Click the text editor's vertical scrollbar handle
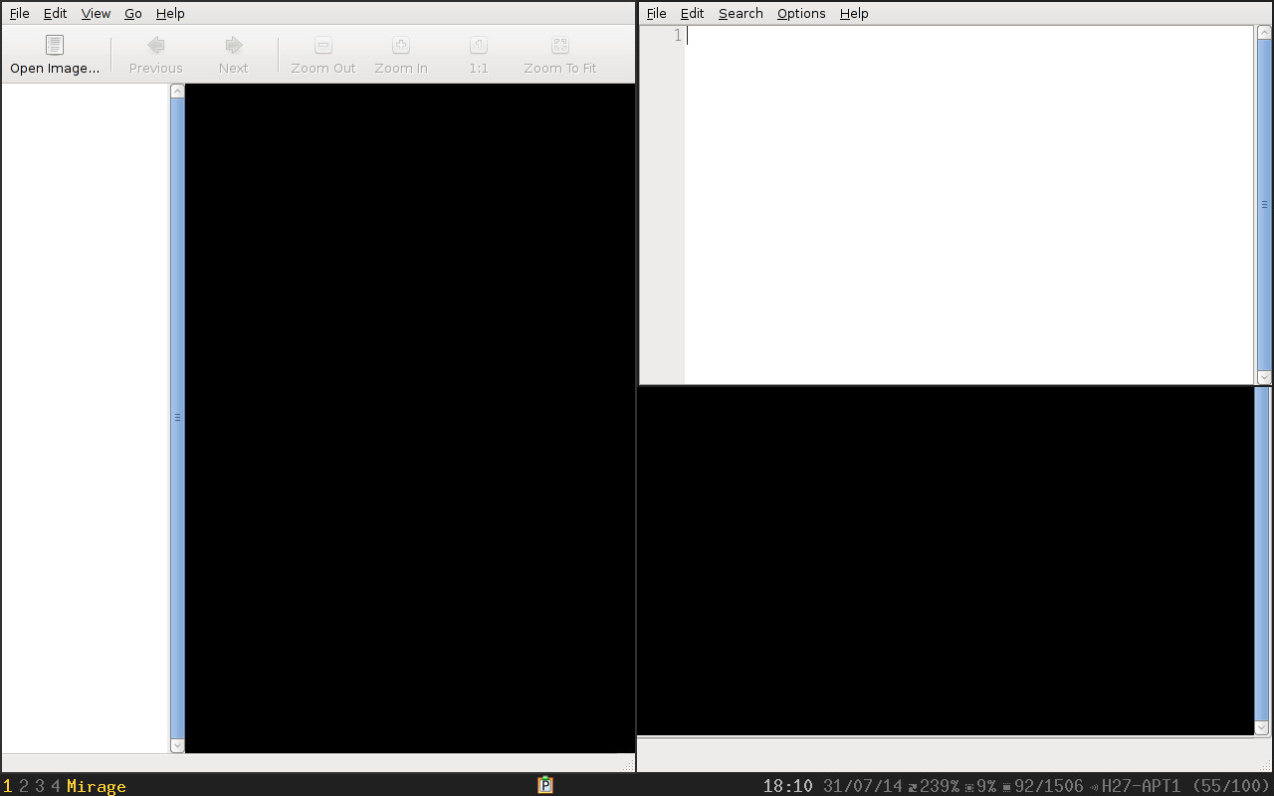Image resolution: width=1274 pixels, height=796 pixels. pyautogui.click(x=1264, y=205)
